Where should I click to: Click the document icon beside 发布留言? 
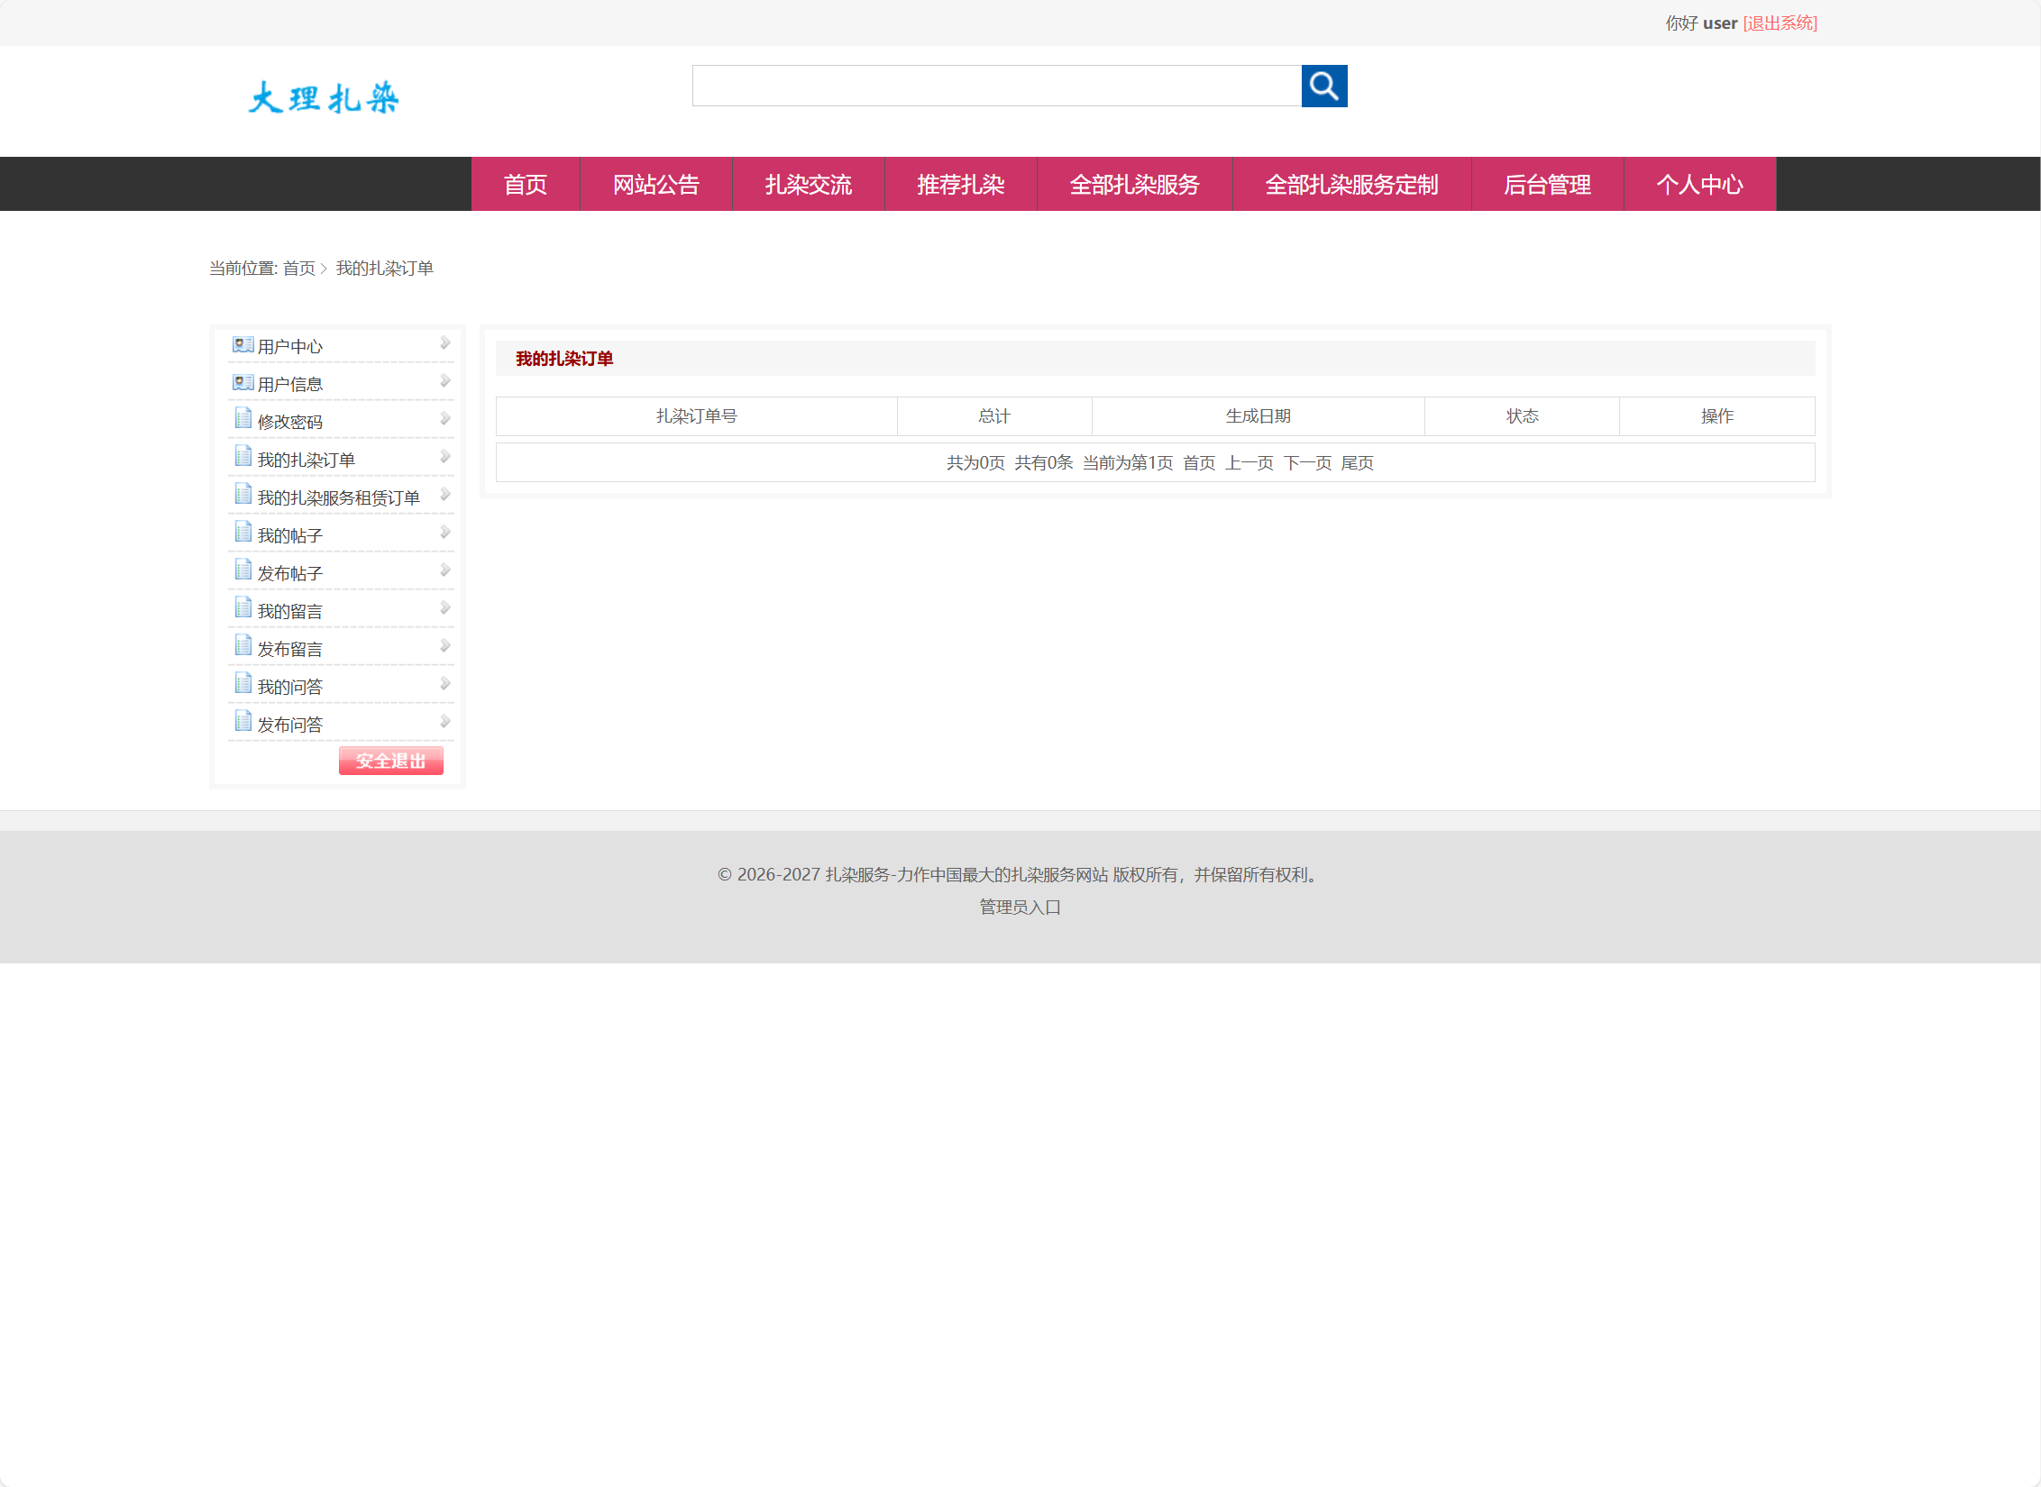(243, 645)
